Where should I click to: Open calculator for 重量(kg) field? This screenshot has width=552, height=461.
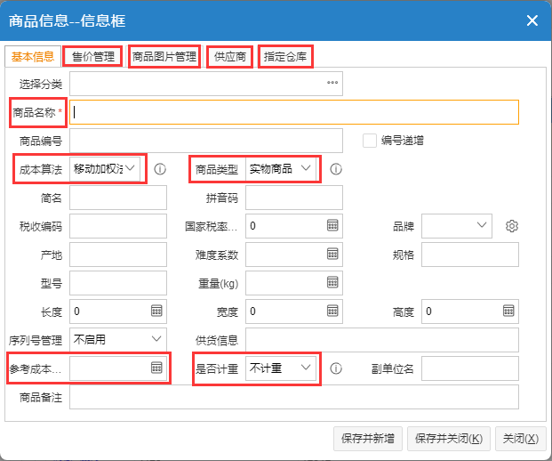pyautogui.click(x=332, y=282)
